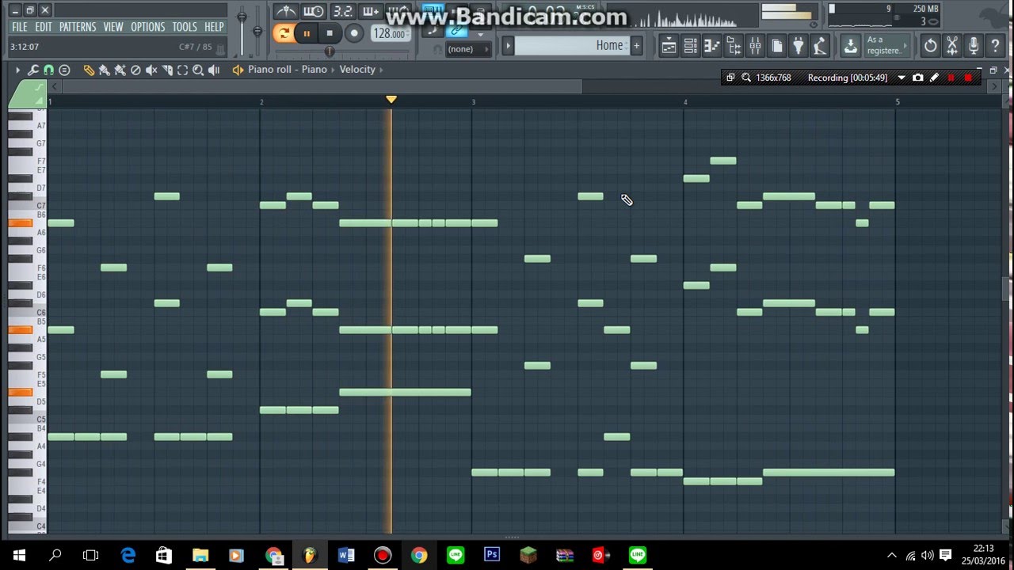Toggle pattern/song mode orange button
1014x570 pixels.
click(283, 33)
